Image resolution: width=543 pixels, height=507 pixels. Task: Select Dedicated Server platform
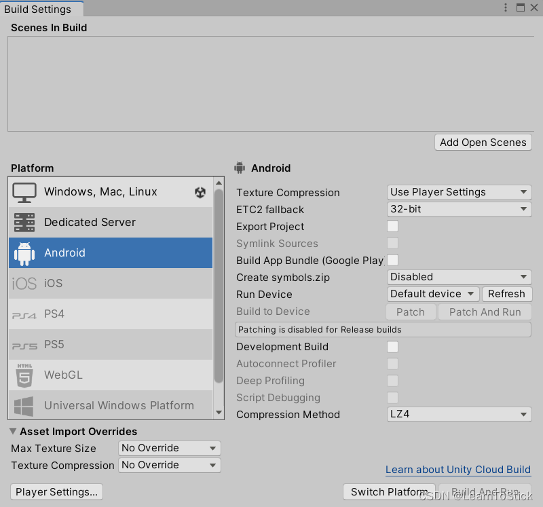click(x=111, y=223)
